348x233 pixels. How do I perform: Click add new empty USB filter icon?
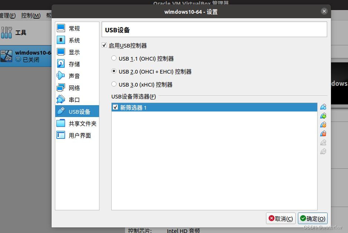pyautogui.click(x=323, y=107)
